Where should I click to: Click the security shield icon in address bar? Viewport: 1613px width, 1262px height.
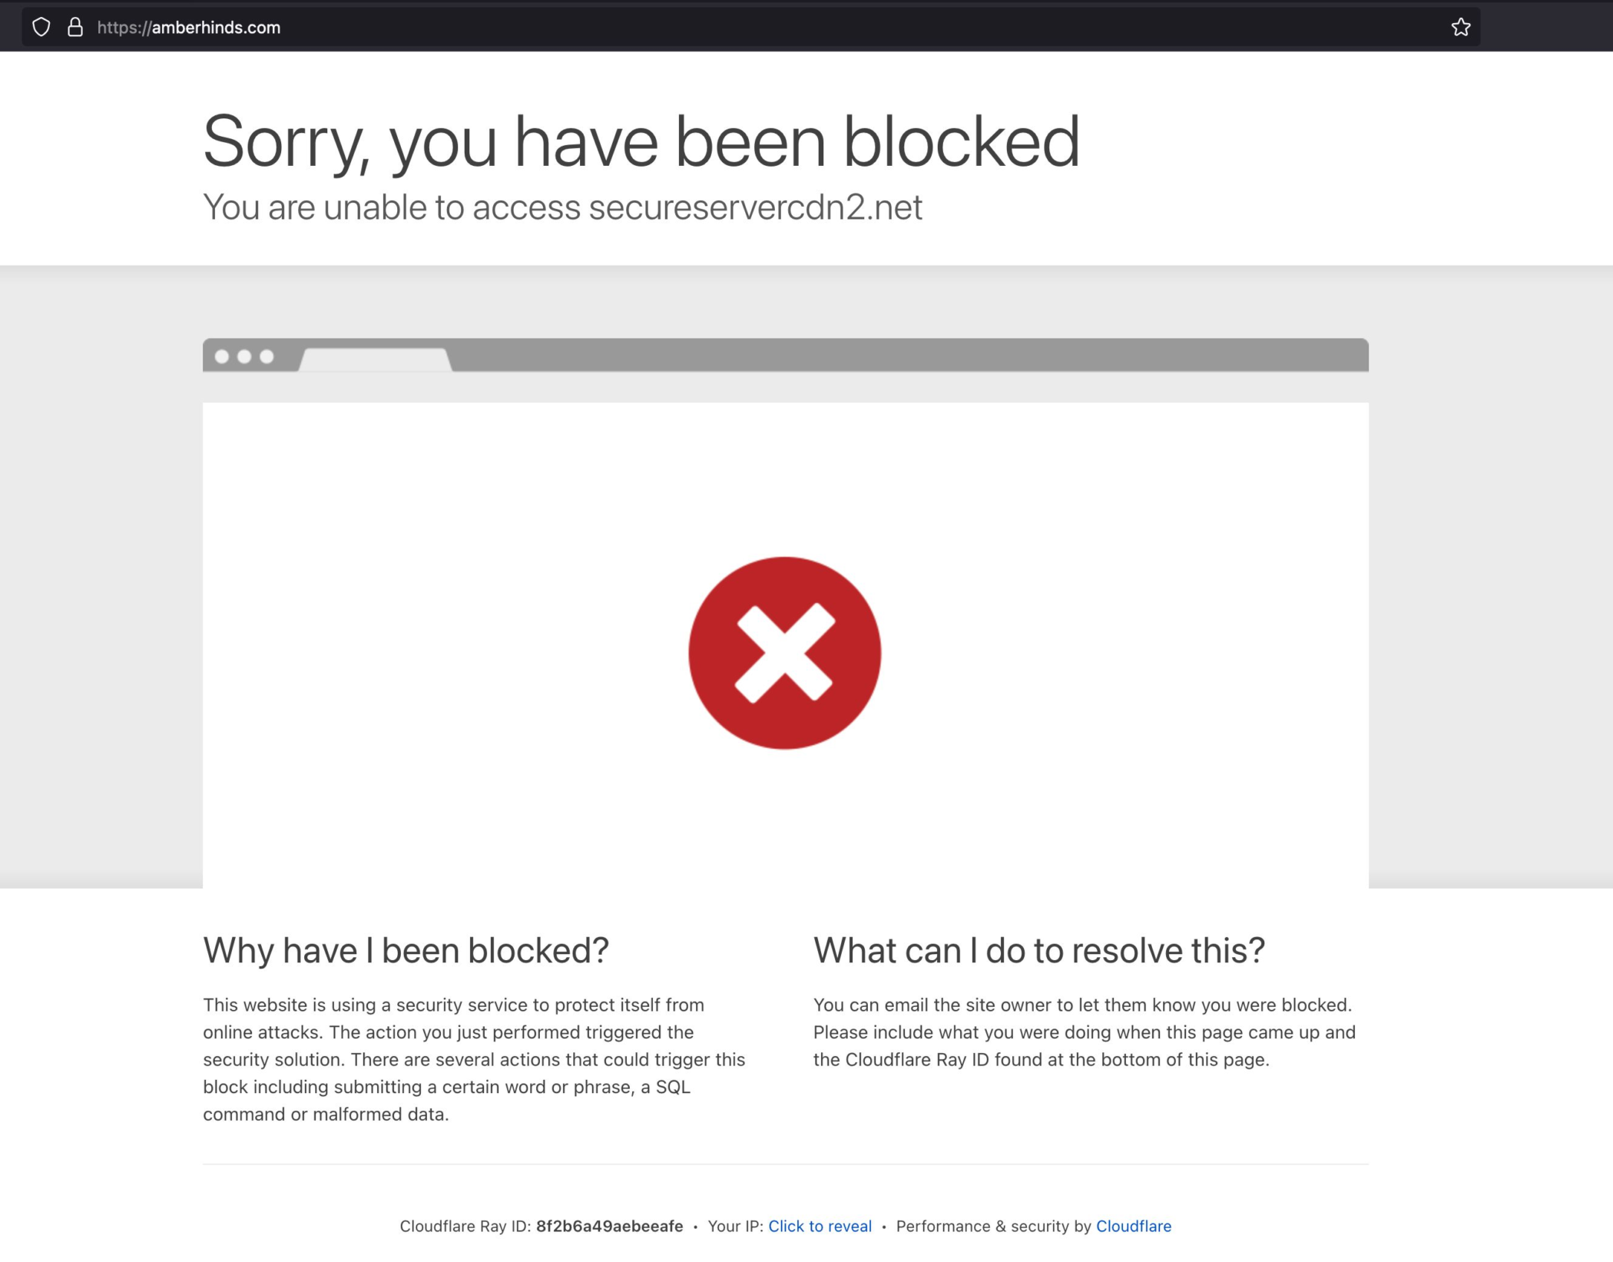pos(39,26)
